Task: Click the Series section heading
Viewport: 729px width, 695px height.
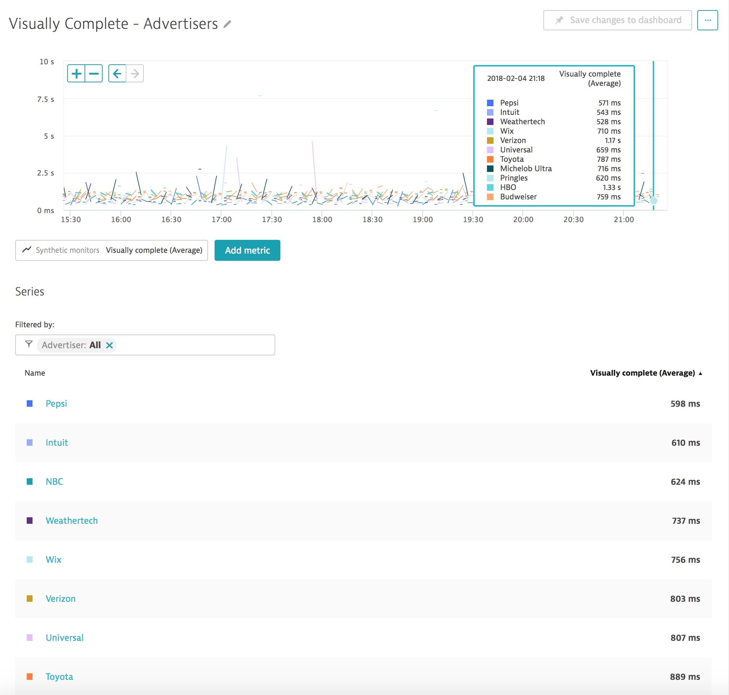Action: [30, 292]
